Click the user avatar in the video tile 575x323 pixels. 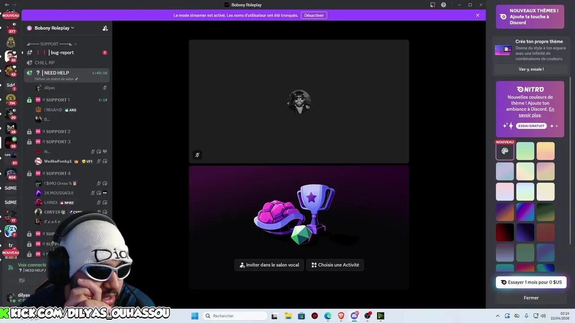(x=299, y=101)
